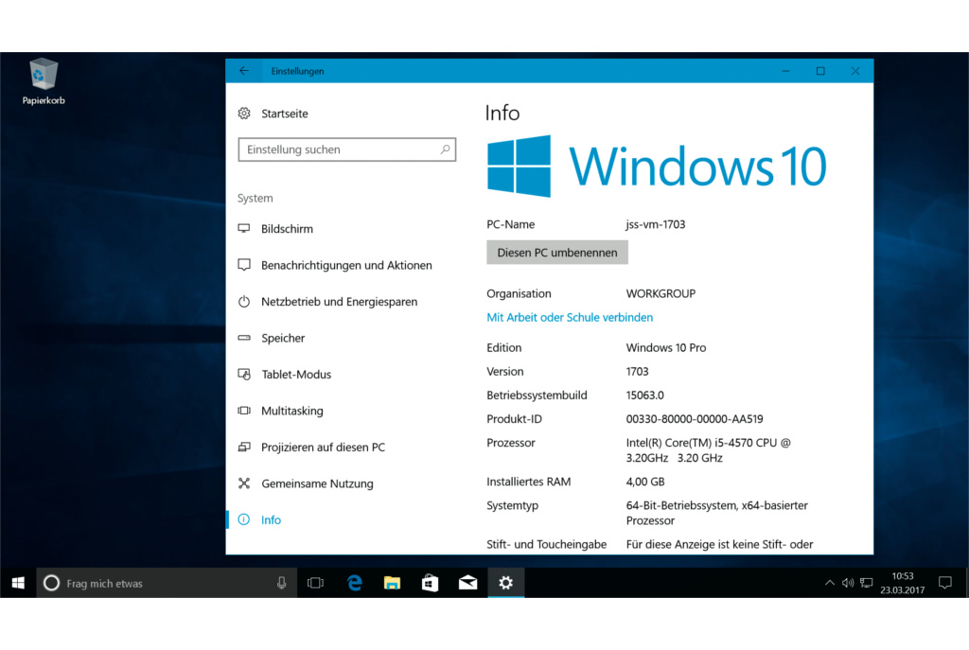Select the Speicher drive icon
The image size is (969, 650).
(244, 338)
